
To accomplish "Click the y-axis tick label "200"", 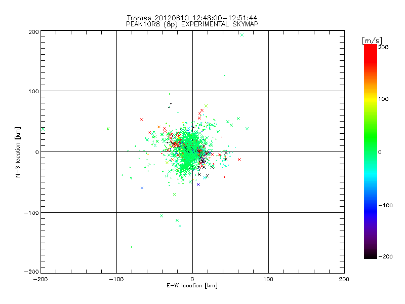I will [x=33, y=32].
